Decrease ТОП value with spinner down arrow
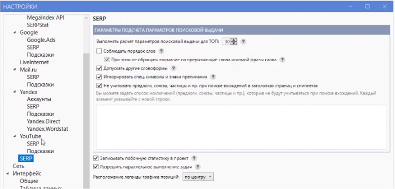The width and height of the screenshot is (395, 189). click(x=234, y=43)
